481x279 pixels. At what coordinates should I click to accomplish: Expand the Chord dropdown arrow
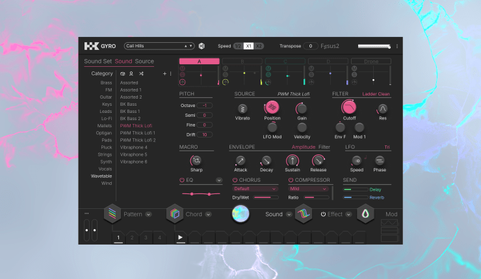pyautogui.click(x=208, y=214)
